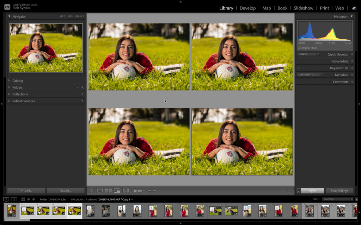Switch to the Develop module
This screenshot has width=361, height=225.
pyautogui.click(x=247, y=8)
